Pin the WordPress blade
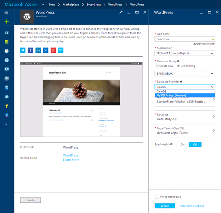 [x=121, y=12]
